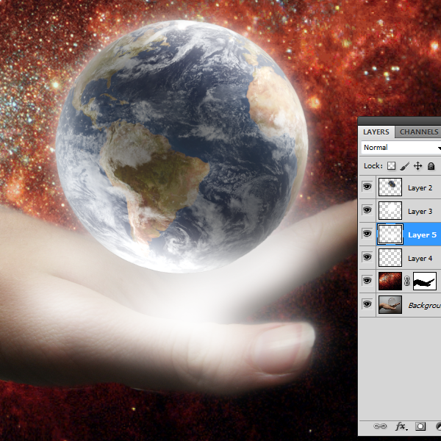Hide Layer 3 with its eye icon
Screen dimensions: 441x441
(x=367, y=210)
